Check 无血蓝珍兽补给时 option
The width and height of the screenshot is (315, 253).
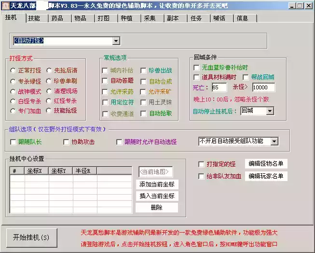[196, 68]
